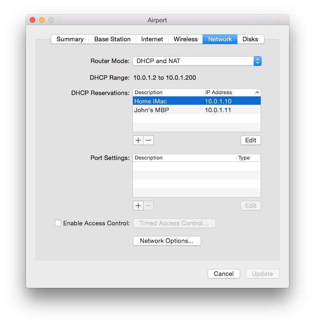Open Timed Access Control settings
The width and height of the screenshot is (315, 325).
tap(174, 223)
